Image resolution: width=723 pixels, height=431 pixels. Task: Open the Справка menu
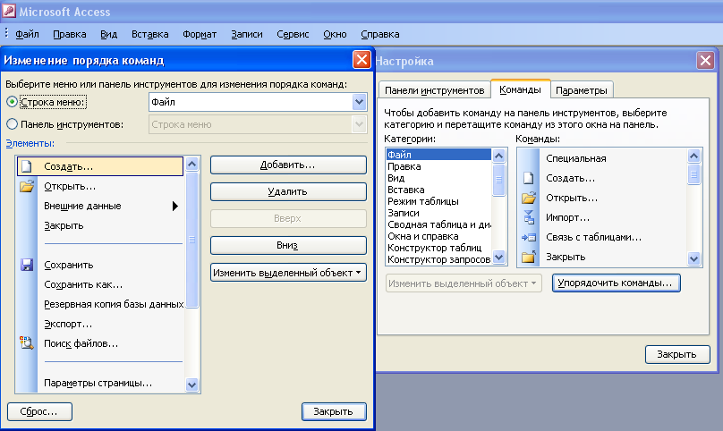pos(380,34)
